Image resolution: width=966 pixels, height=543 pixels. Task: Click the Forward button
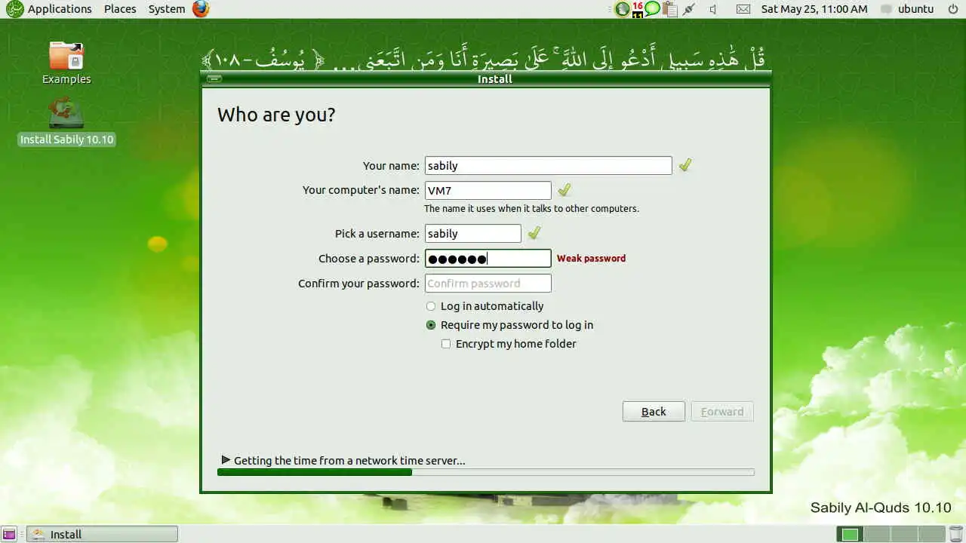pyautogui.click(x=722, y=411)
